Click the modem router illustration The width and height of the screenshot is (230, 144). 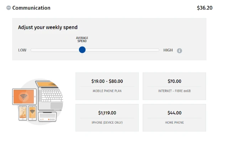[47, 117]
